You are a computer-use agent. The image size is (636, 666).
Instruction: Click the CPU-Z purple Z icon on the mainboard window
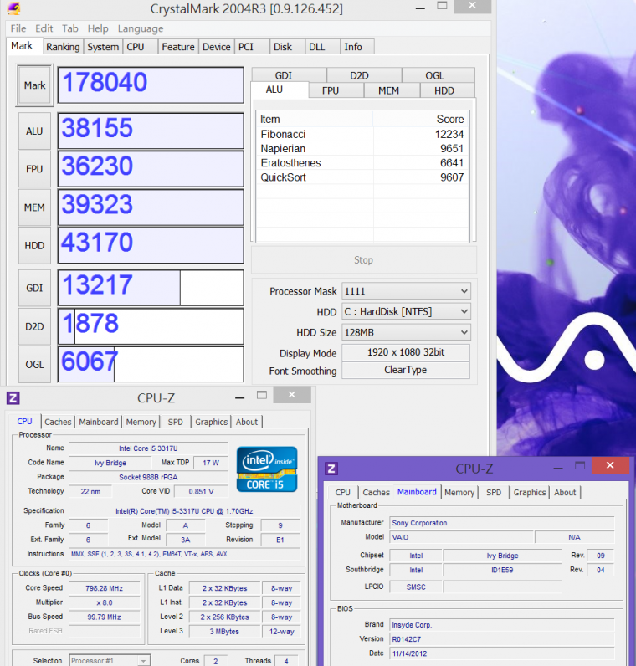point(331,469)
